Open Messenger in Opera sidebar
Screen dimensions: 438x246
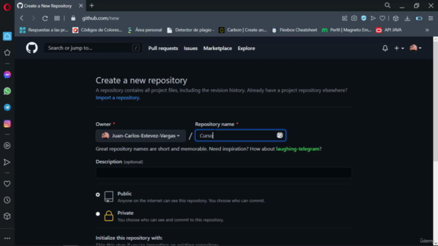click(x=8, y=74)
